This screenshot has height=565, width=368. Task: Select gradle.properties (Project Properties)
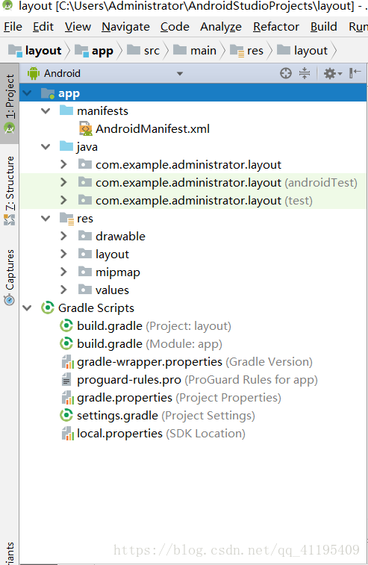179,398
